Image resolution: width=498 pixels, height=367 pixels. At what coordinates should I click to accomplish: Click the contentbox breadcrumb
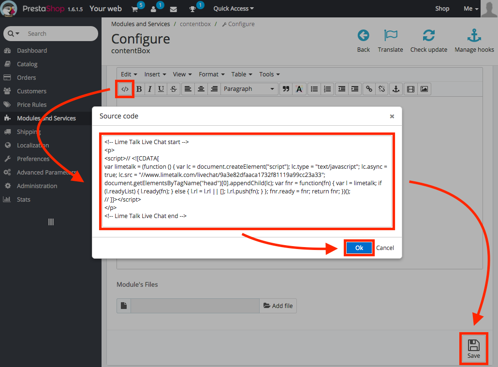coord(195,24)
